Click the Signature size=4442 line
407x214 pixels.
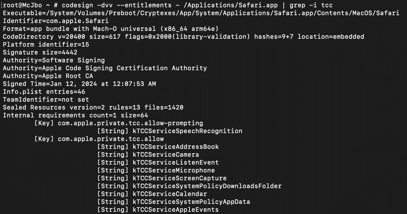coord(40,53)
